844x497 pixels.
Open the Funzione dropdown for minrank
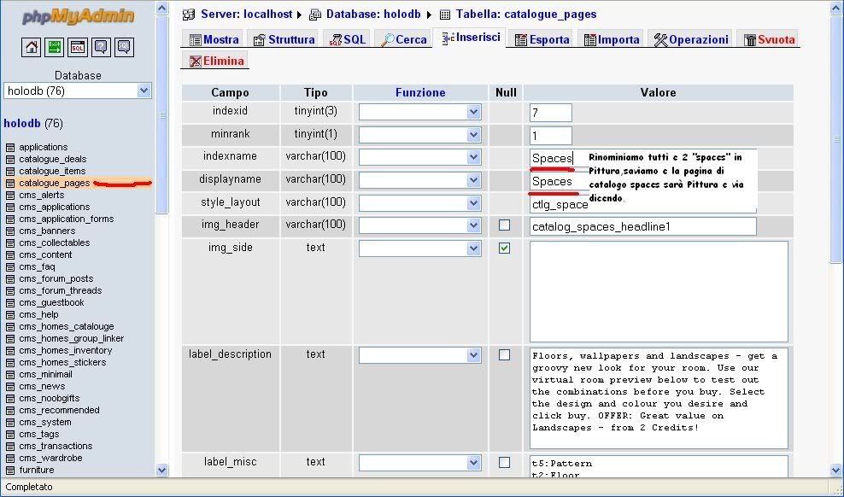coord(419,135)
